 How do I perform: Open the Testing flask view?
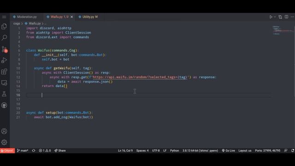4,94
